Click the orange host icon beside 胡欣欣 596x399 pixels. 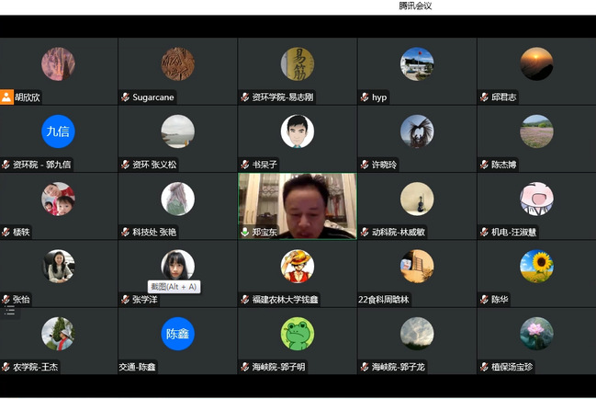pyautogui.click(x=7, y=97)
